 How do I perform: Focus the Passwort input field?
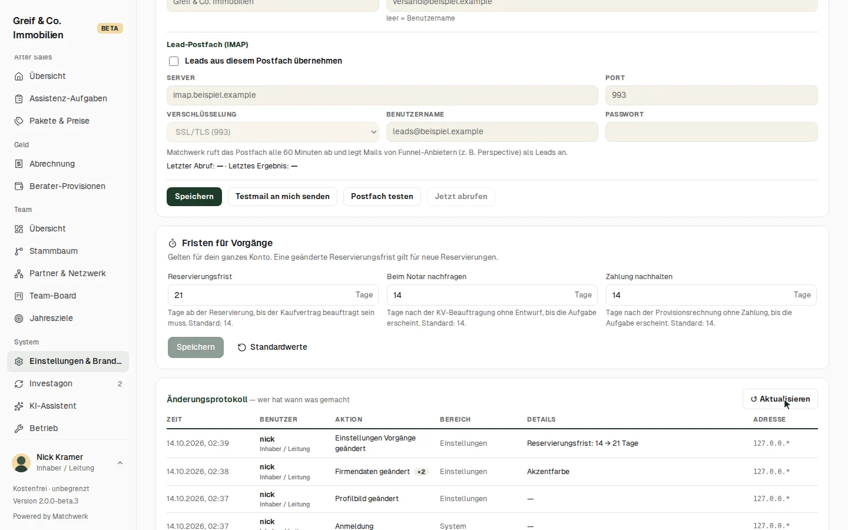[711, 132]
